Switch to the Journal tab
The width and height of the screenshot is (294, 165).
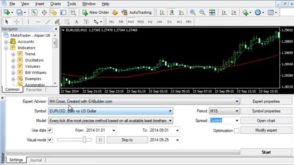click(36, 160)
